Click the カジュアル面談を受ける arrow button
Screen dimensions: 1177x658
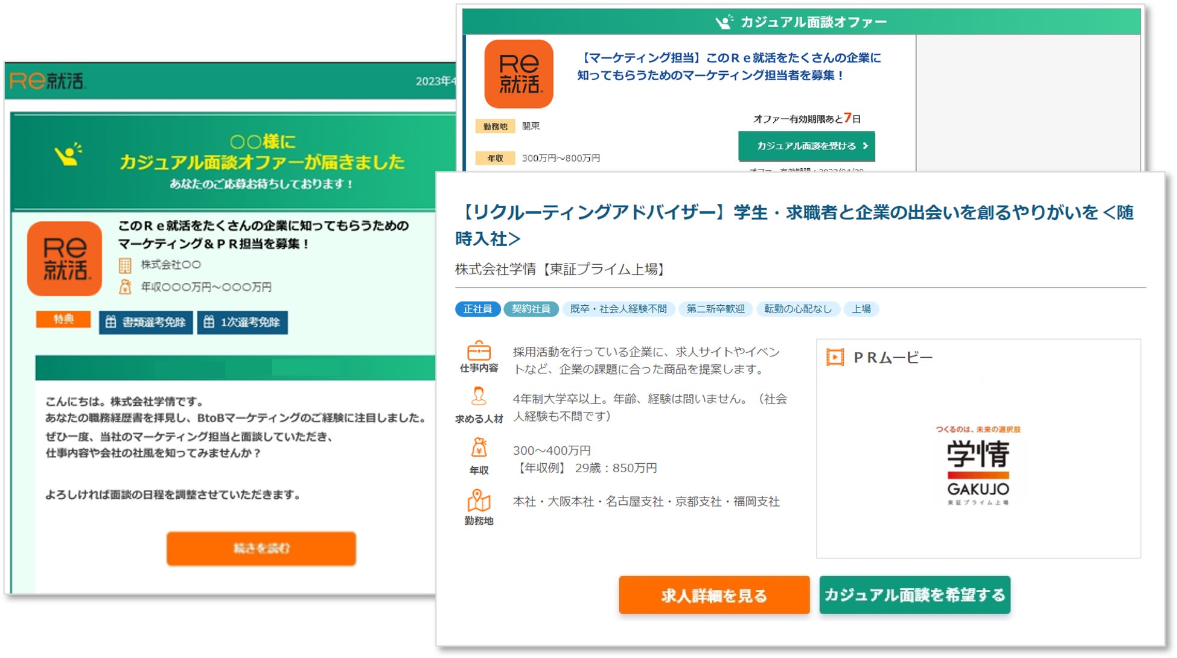[806, 146]
